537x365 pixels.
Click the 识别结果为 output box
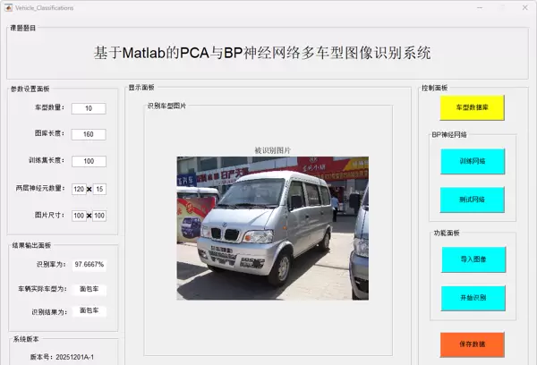[89, 311]
